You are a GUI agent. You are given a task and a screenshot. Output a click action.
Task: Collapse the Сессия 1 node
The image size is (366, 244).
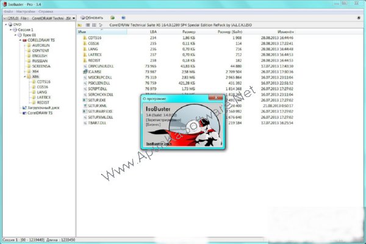[x=10, y=30]
